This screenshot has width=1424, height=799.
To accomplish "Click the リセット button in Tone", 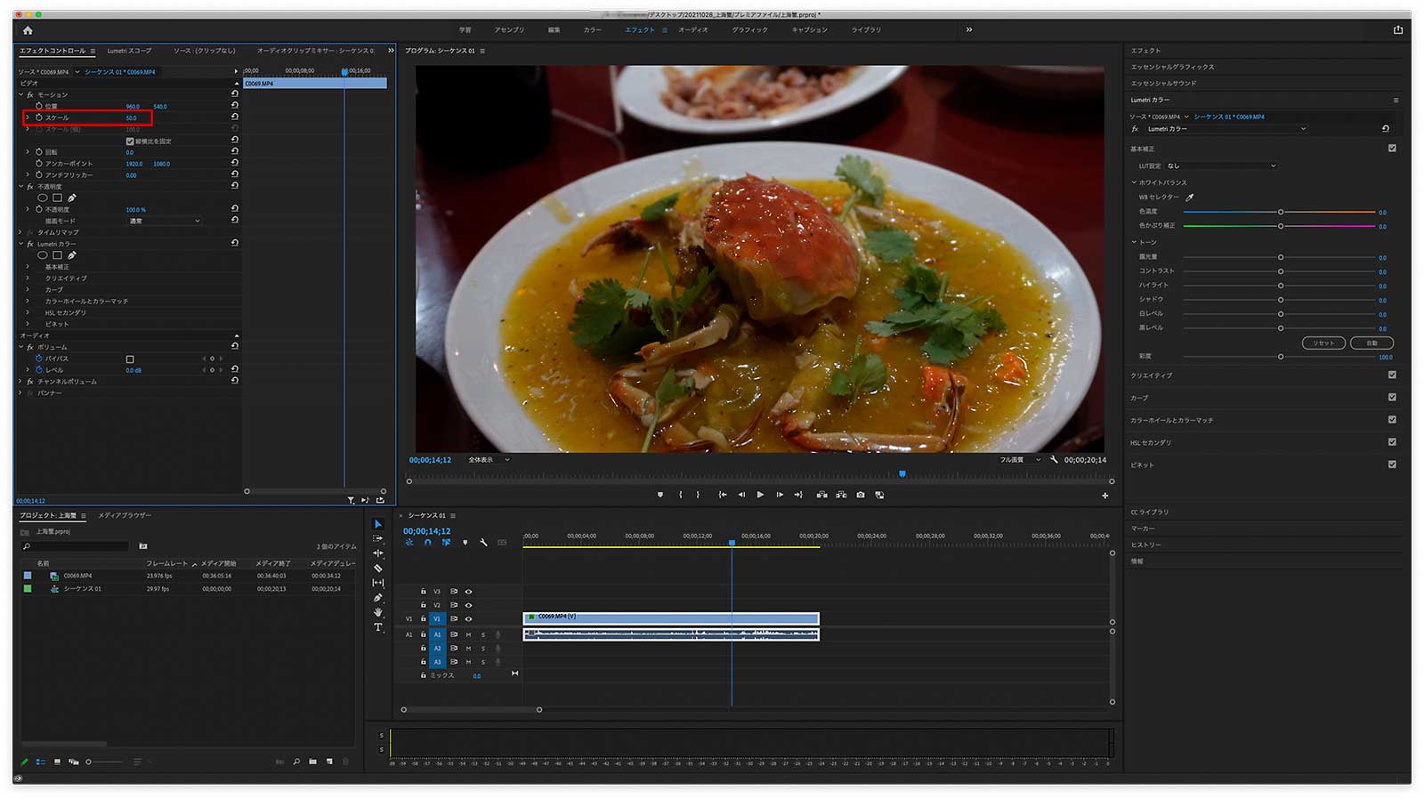I will click(1323, 343).
